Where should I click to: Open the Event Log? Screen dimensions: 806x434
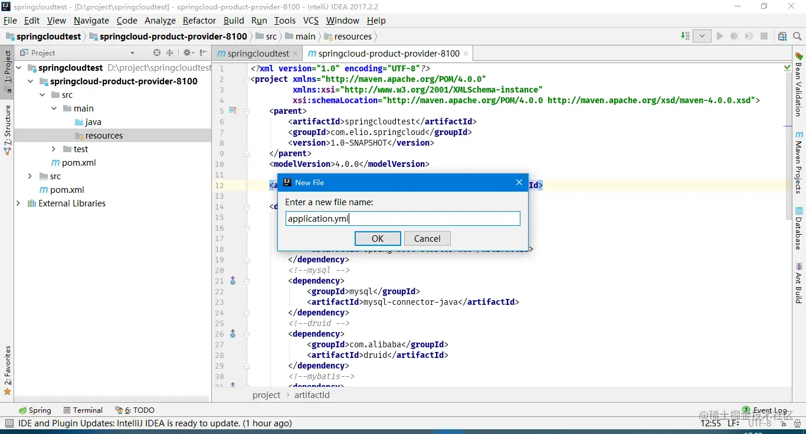click(x=765, y=410)
